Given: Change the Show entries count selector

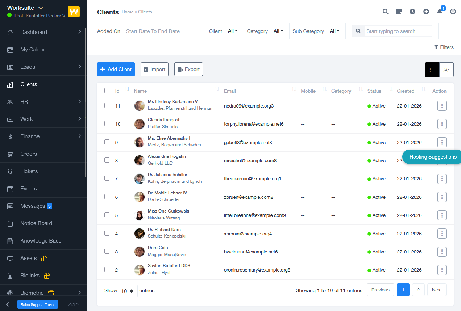Looking at the screenshot, I should (x=128, y=291).
